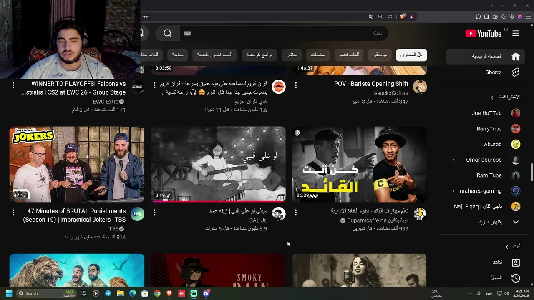Image resolution: width=534 pixels, height=300 pixels.
Task: Open the Windows Start menu
Action: pyautogui.click(x=9, y=293)
